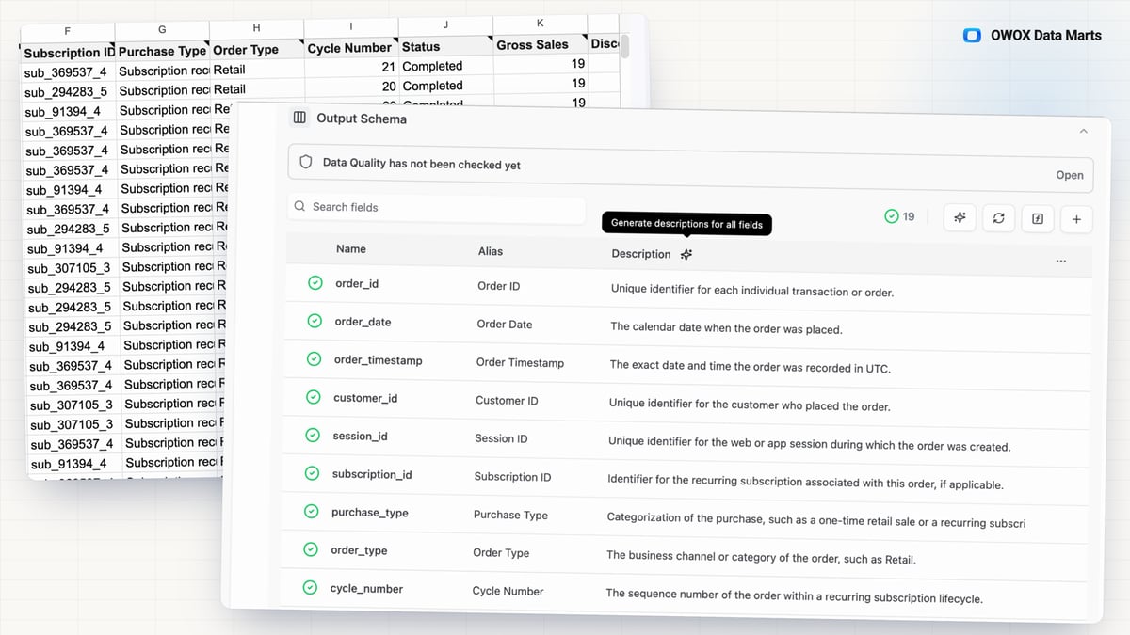Toggle the order_timestamp field status check

pos(314,359)
